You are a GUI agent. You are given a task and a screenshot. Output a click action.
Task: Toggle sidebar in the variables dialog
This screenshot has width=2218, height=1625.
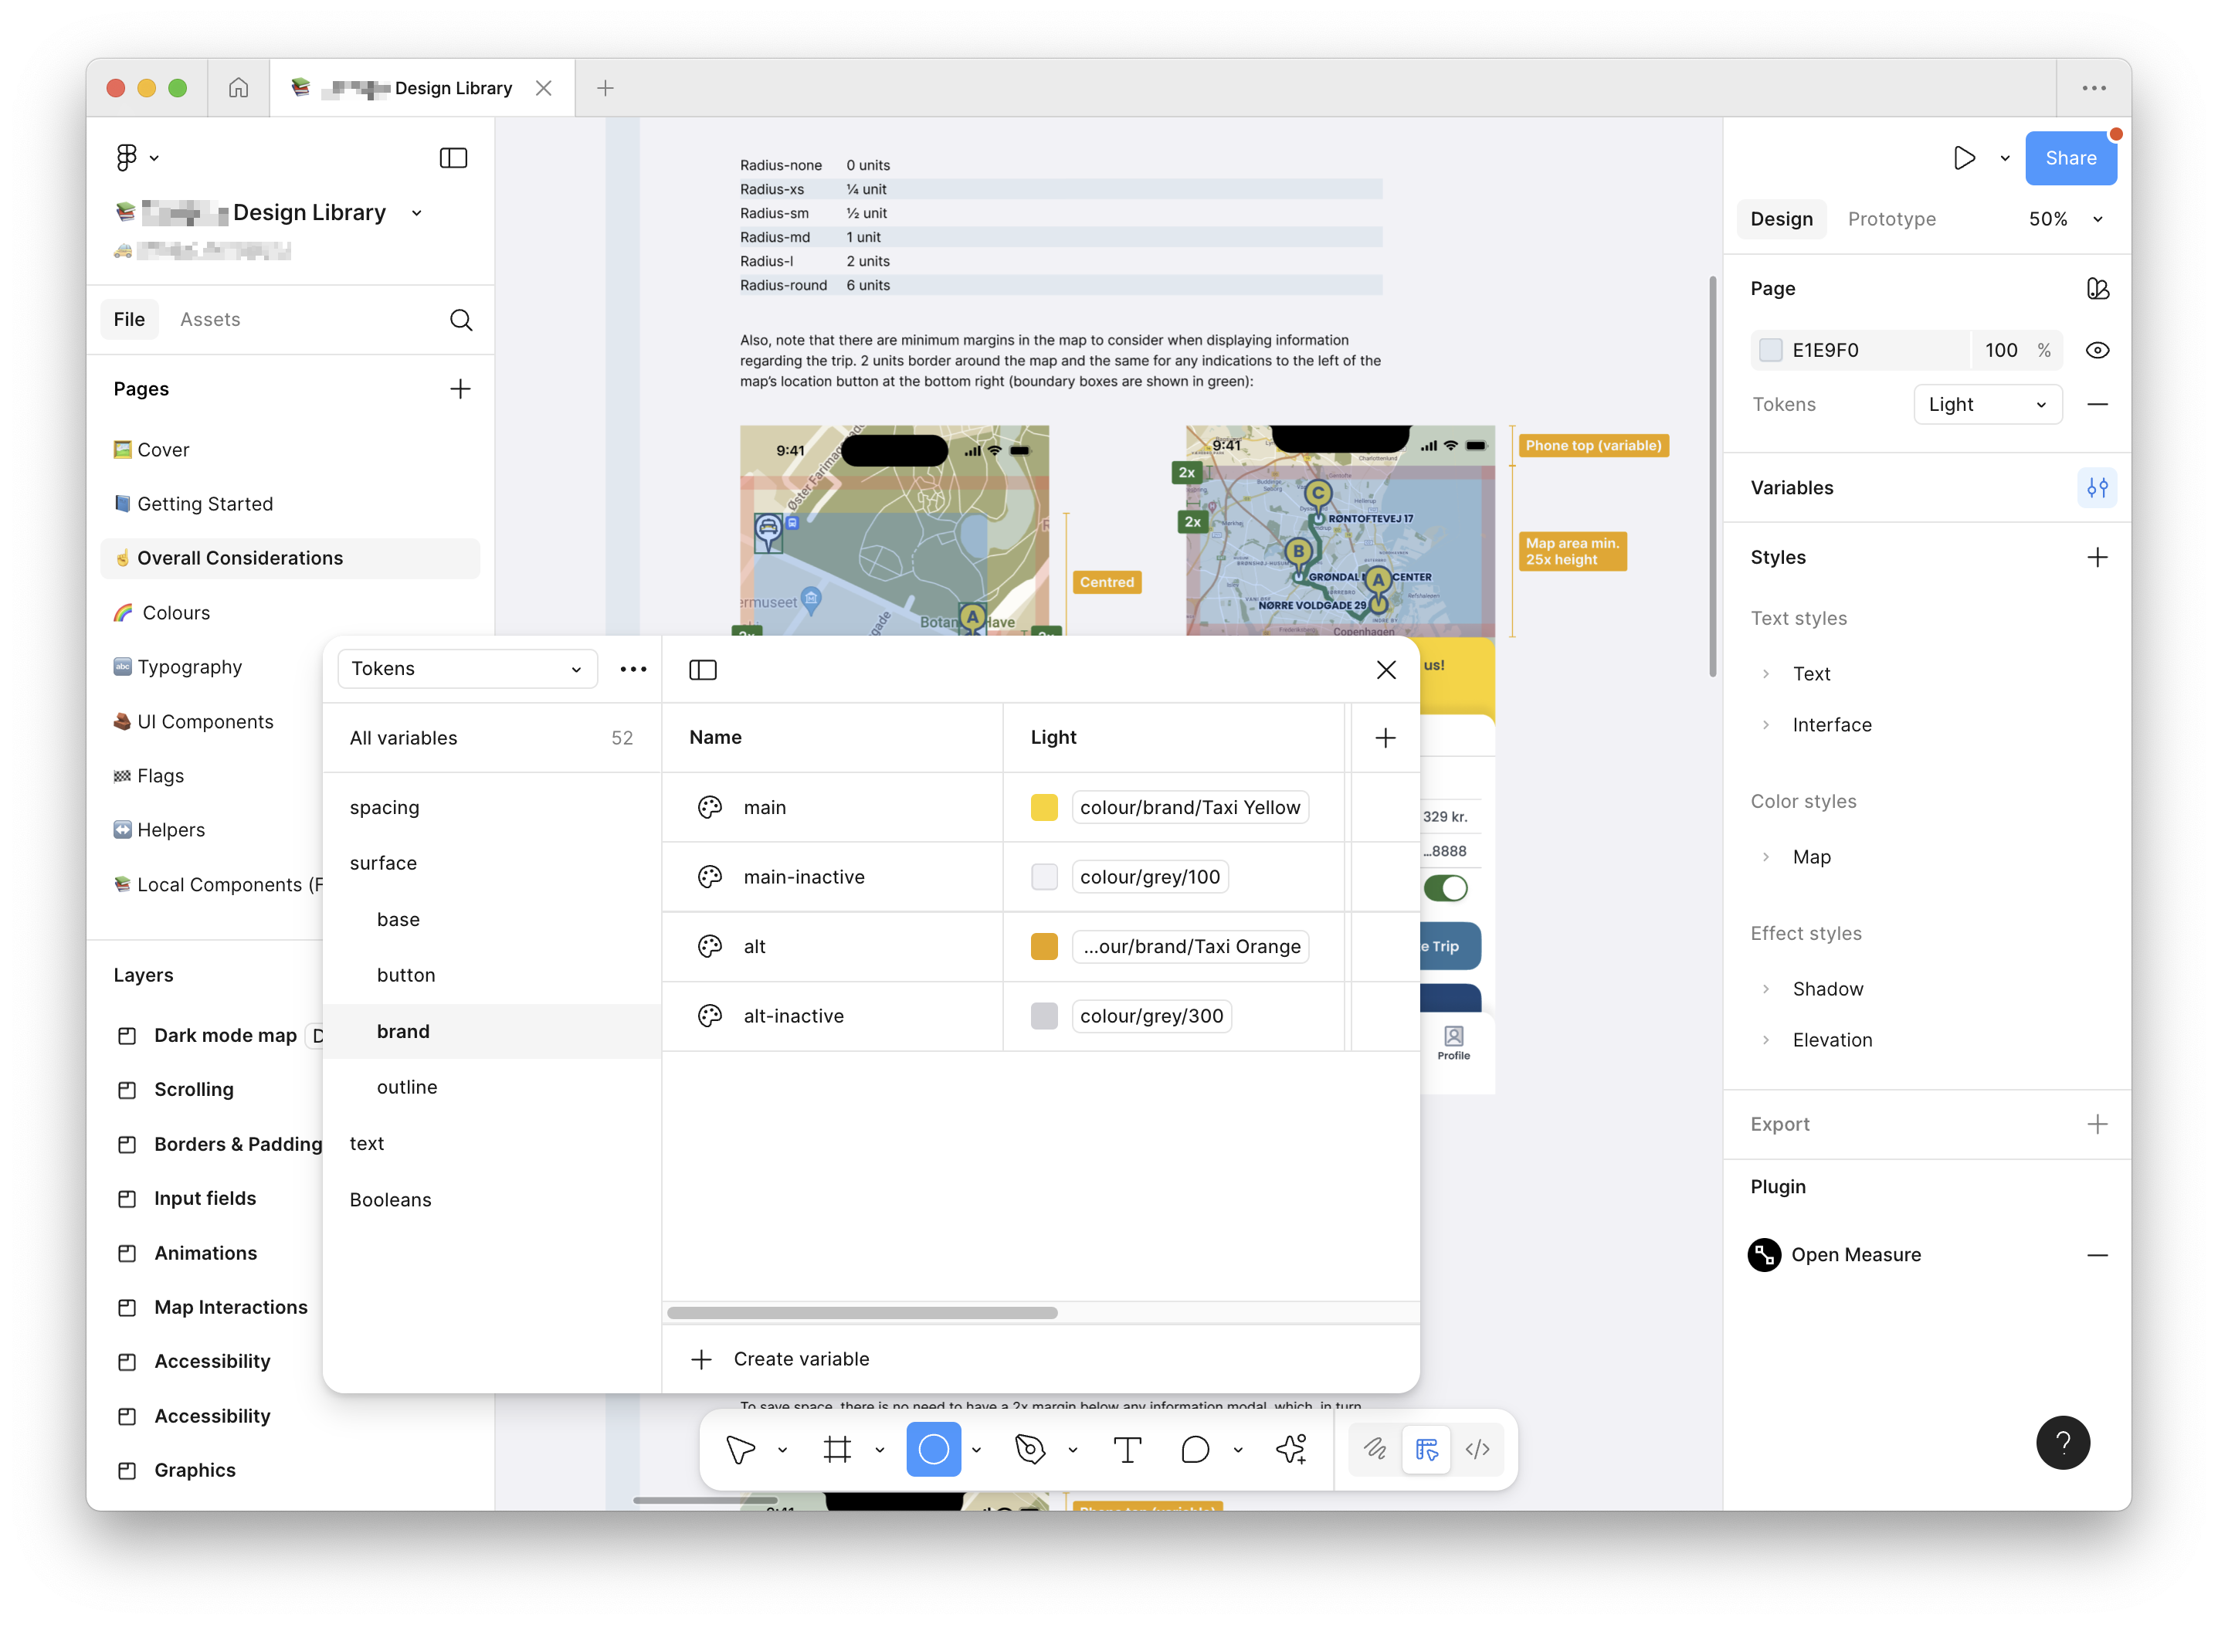702,670
